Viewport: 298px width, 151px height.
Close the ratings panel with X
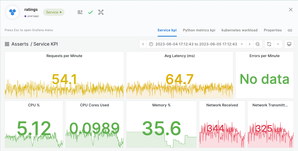pos(291,10)
